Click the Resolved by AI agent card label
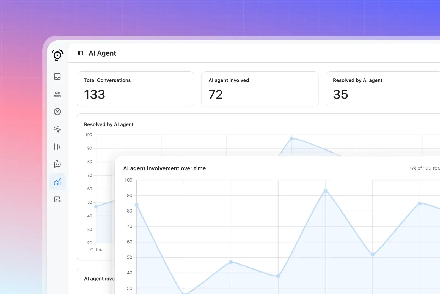Image resolution: width=440 pixels, height=294 pixels. [x=358, y=80]
